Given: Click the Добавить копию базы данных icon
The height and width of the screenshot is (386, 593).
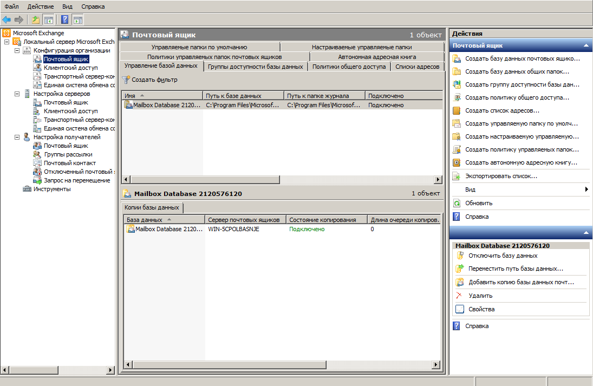Looking at the screenshot, I should click(x=460, y=282).
